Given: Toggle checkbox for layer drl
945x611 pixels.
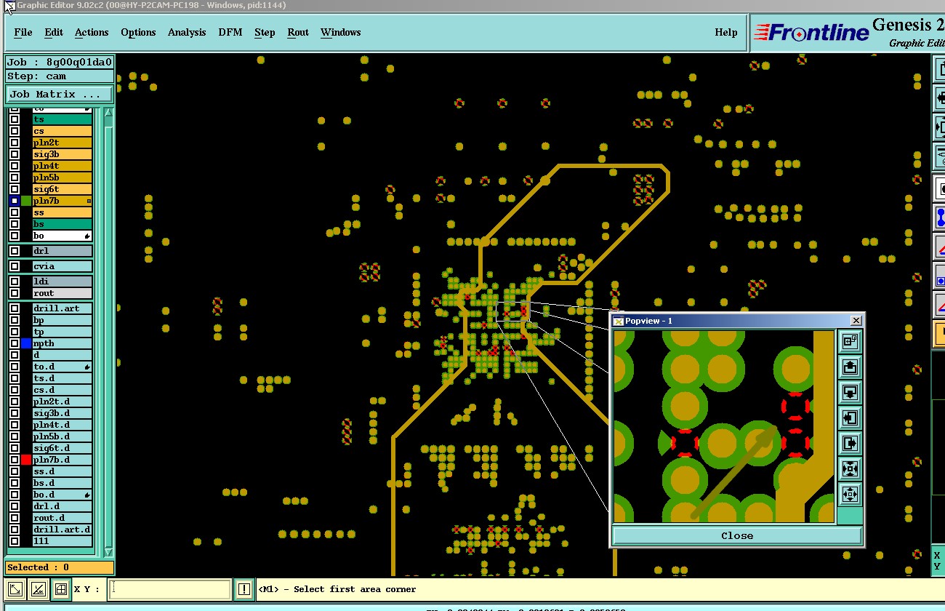Looking at the screenshot, I should pos(15,251).
